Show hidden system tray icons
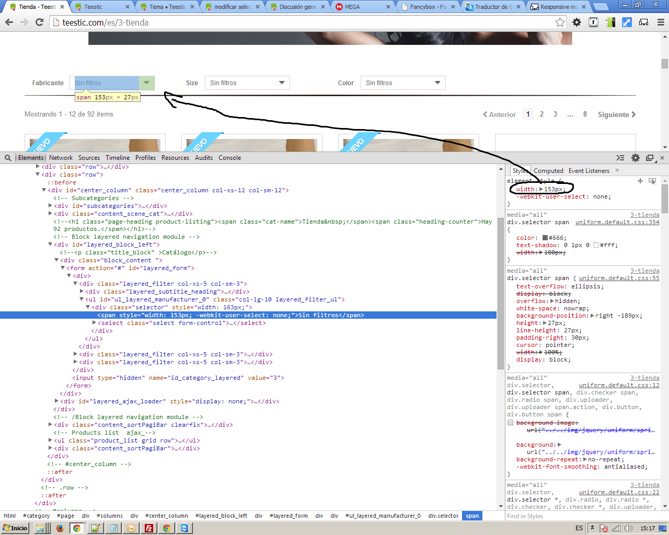 (592, 528)
